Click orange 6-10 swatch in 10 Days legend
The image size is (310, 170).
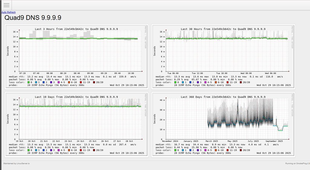pos(69,150)
